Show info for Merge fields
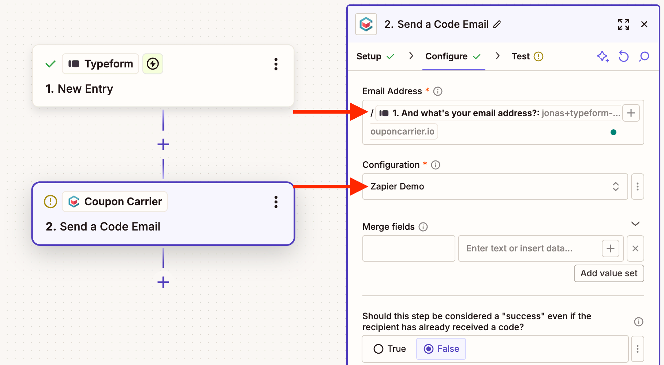 coord(423,227)
